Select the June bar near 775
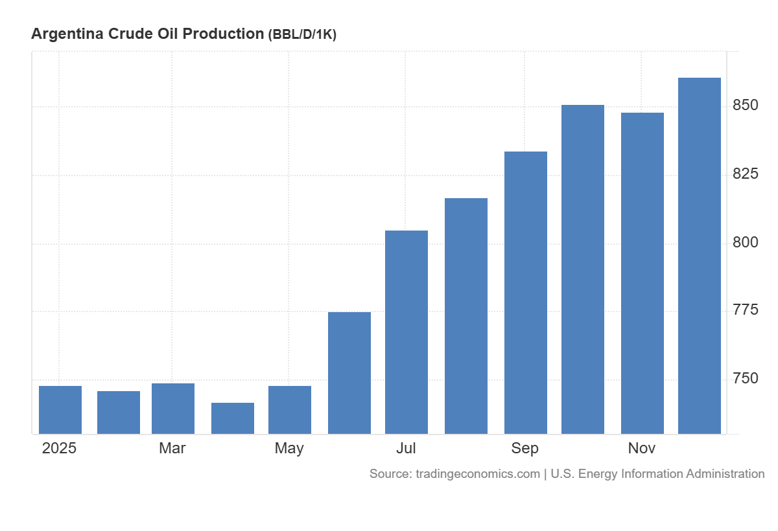This screenshot has height=531, width=778. point(349,372)
